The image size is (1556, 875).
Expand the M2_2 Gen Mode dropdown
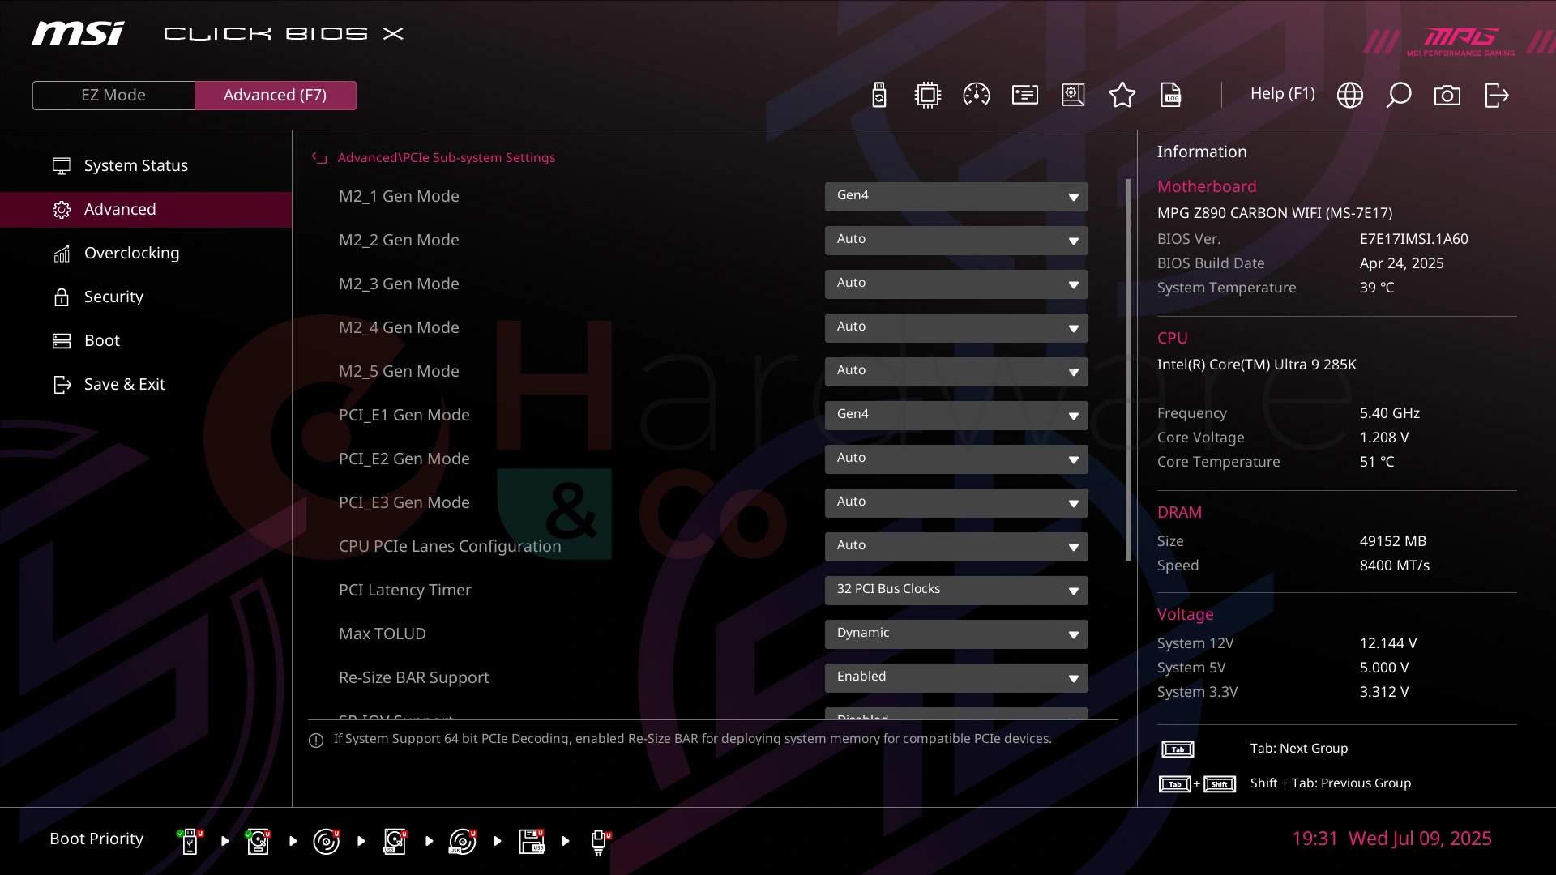tap(956, 240)
